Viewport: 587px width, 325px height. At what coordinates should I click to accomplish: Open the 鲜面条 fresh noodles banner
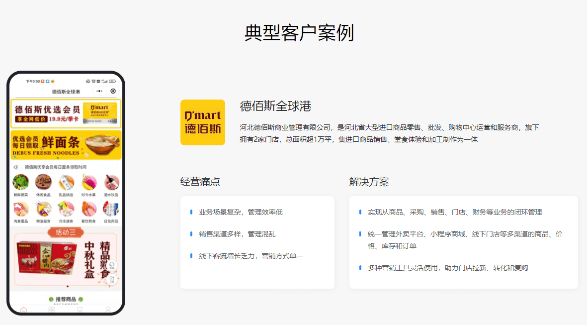tap(66, 145)
